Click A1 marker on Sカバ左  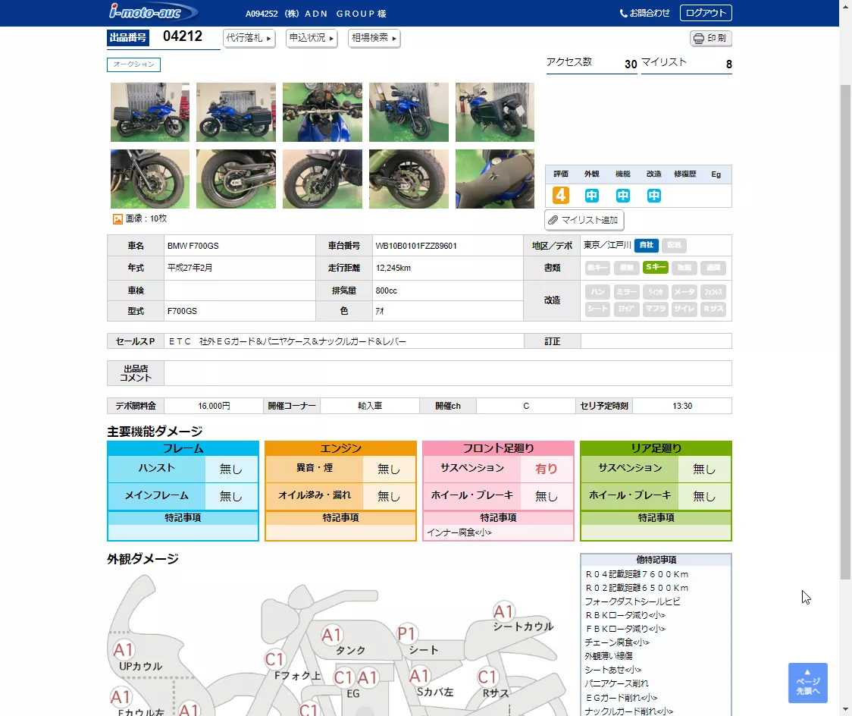pyautogui.click(x=419, y=676)
